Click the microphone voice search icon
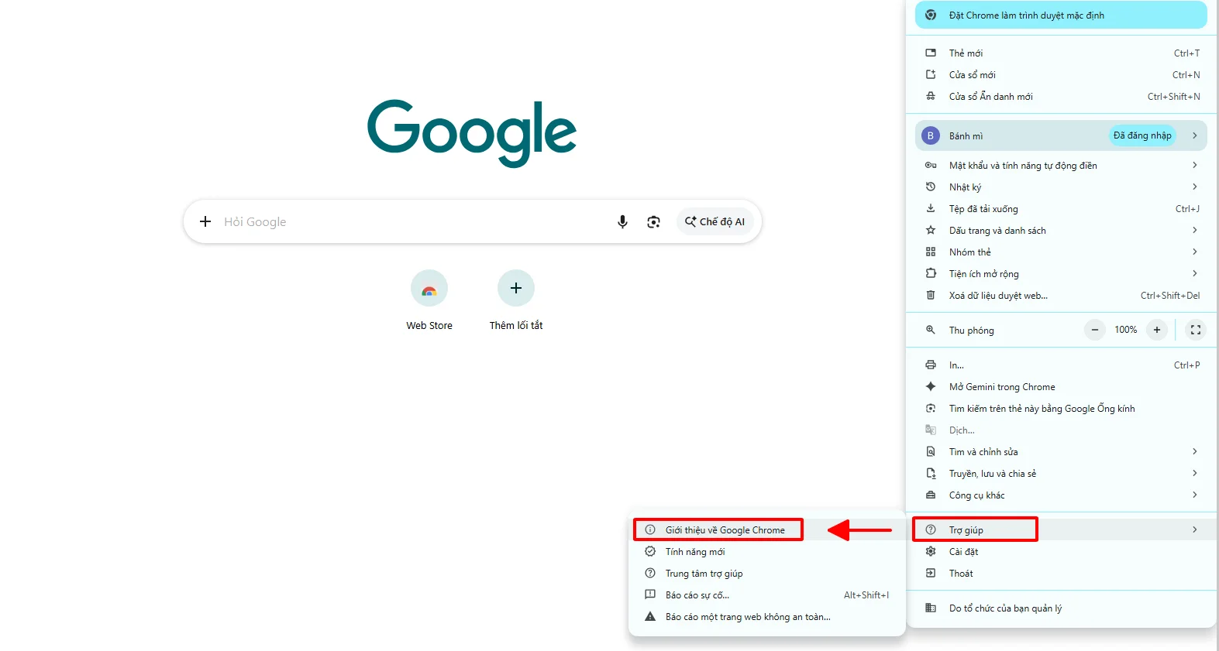 tap(622, 222)
